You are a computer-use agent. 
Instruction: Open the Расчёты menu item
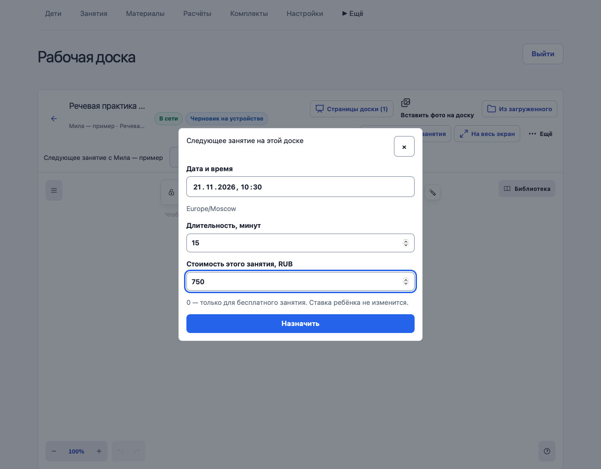197,14
